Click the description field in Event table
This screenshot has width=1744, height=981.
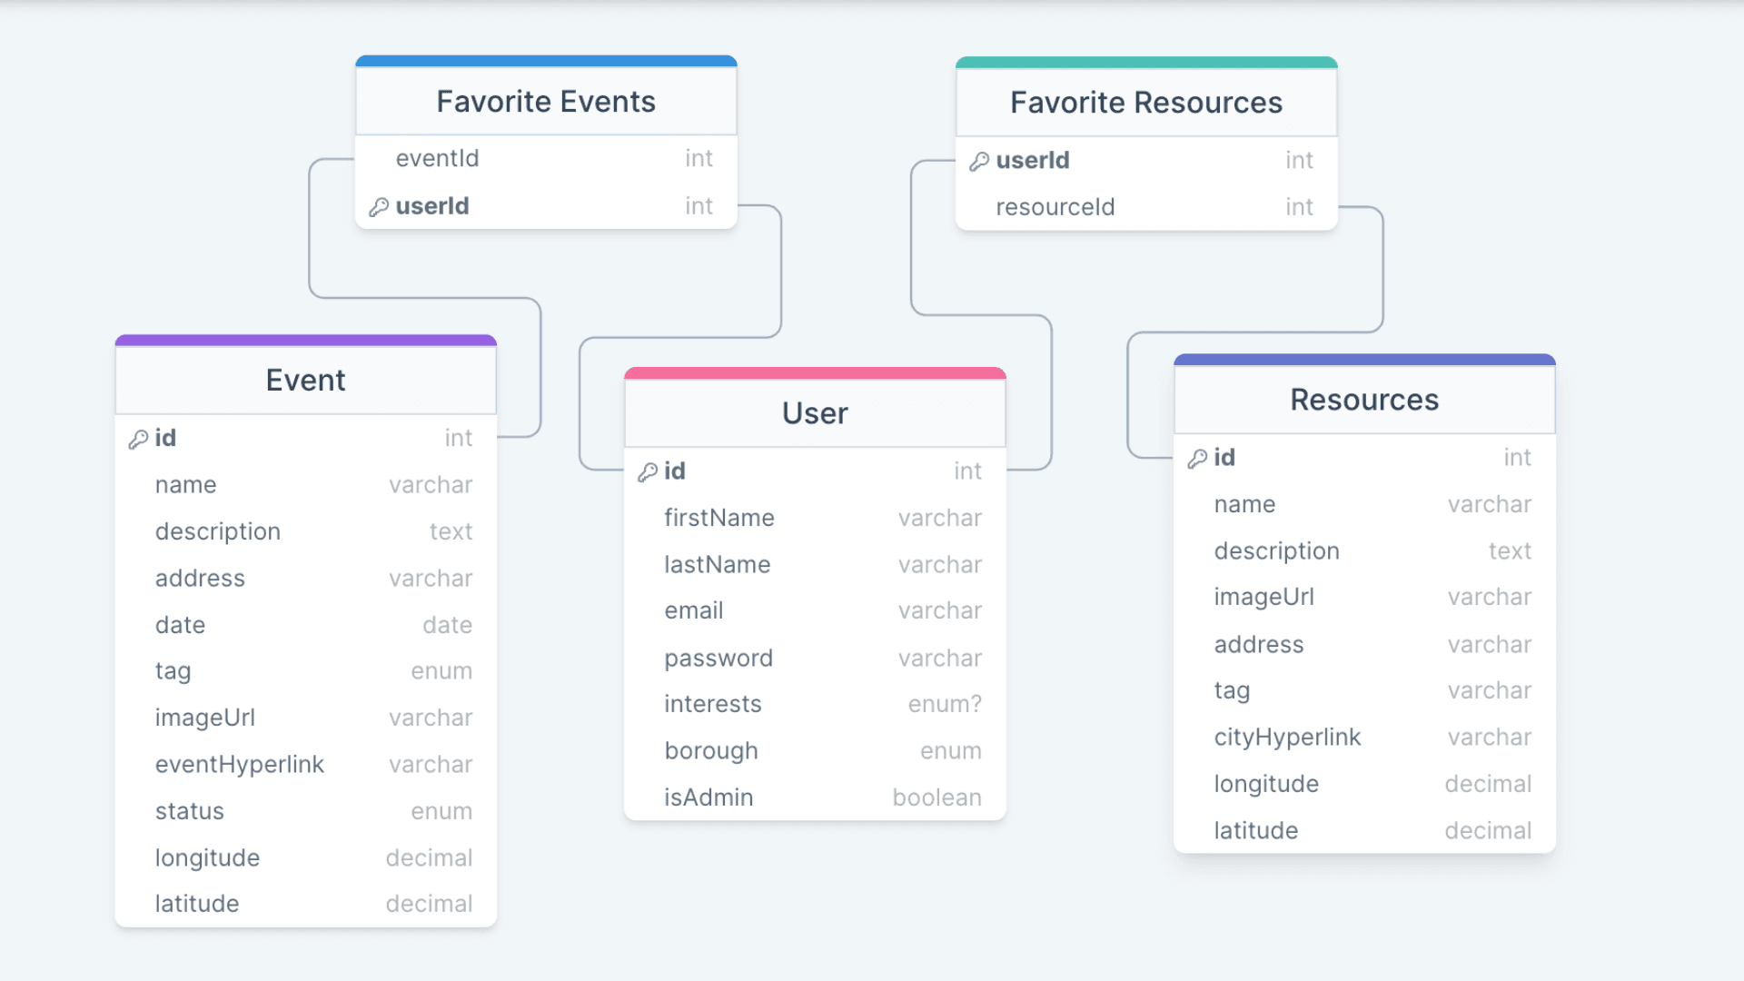[306, 531]
